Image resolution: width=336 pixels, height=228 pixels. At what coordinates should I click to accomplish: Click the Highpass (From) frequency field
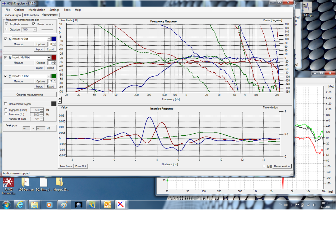(35, 110)
